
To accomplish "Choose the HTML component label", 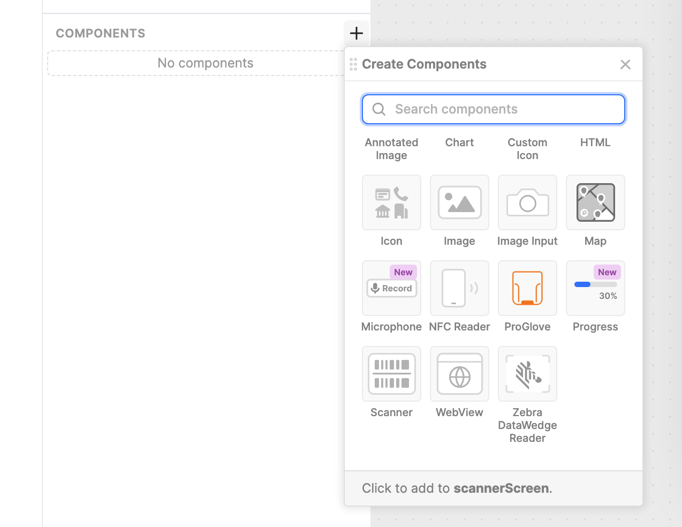I will (595, 142).
